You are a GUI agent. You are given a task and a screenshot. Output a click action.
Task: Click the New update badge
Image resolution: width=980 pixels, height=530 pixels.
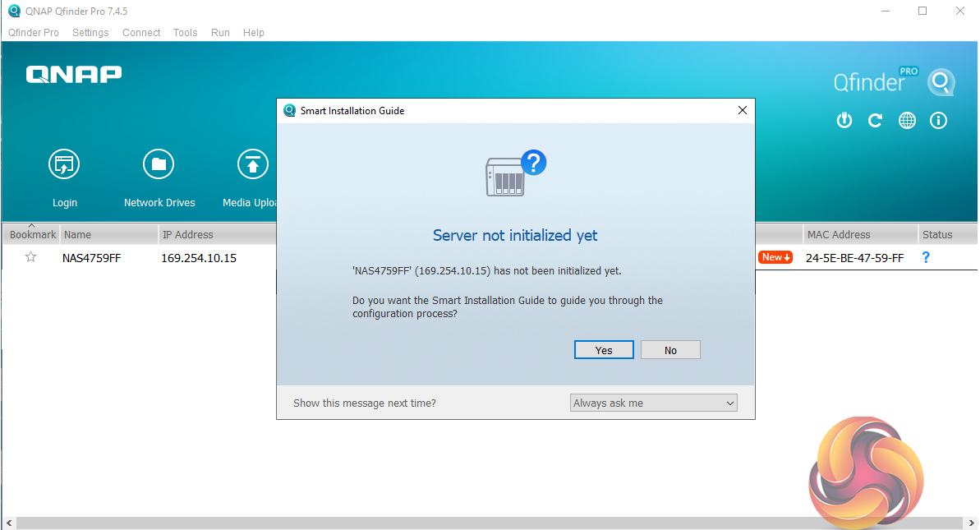775,257
